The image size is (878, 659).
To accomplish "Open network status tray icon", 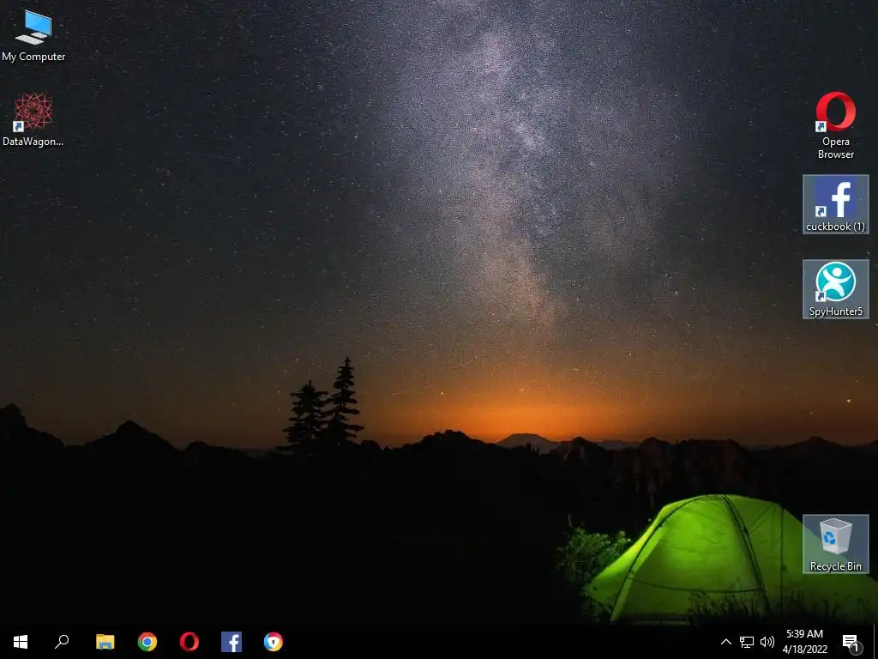I will (x=747, y=642).
